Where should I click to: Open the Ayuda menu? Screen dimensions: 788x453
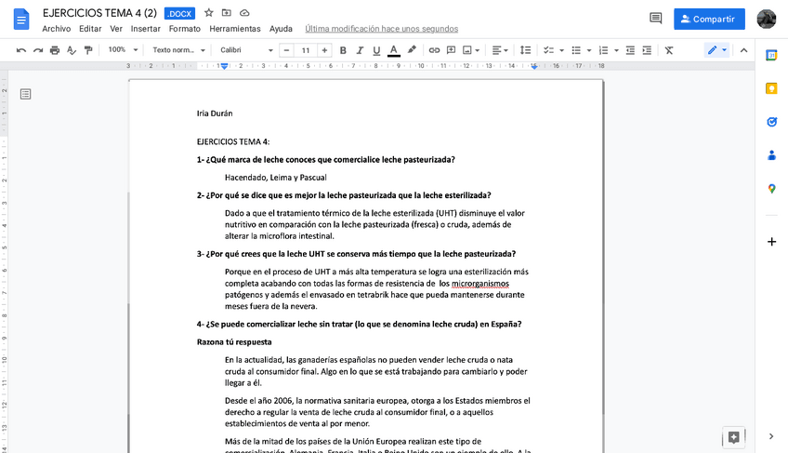(281, 29)
